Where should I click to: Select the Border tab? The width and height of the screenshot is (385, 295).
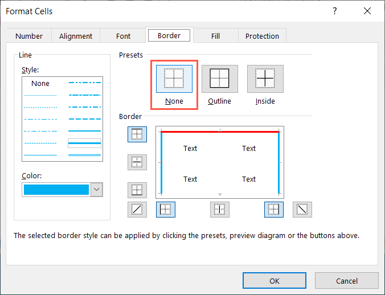(x=169, y=35)
